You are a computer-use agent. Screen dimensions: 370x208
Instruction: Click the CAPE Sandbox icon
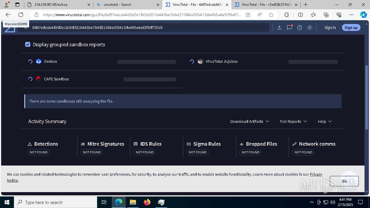[x=38, y=79]
